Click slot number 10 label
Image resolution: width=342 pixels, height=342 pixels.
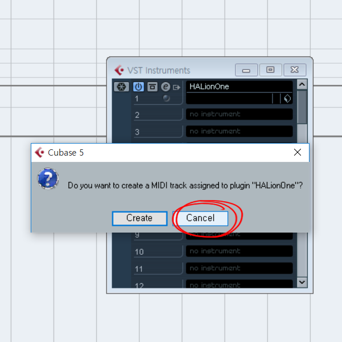(139, 252)
